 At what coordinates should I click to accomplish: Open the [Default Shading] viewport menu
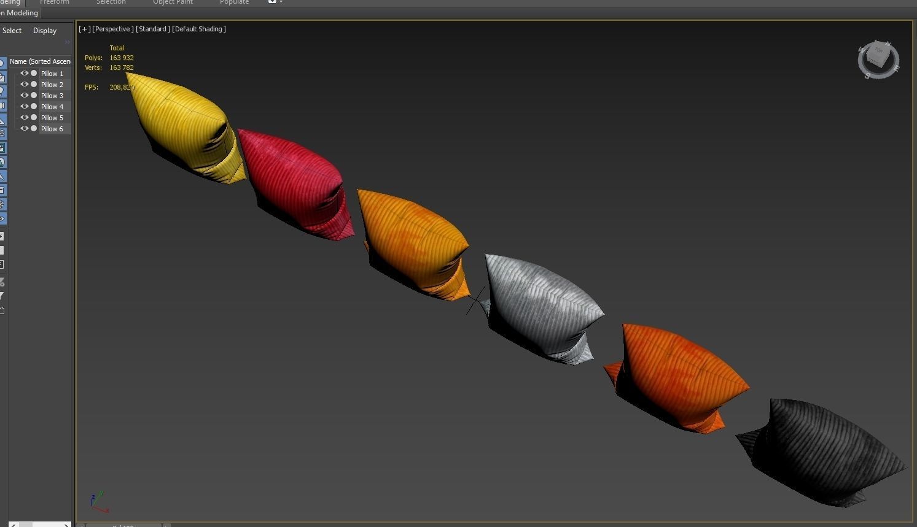pos(199,29)
